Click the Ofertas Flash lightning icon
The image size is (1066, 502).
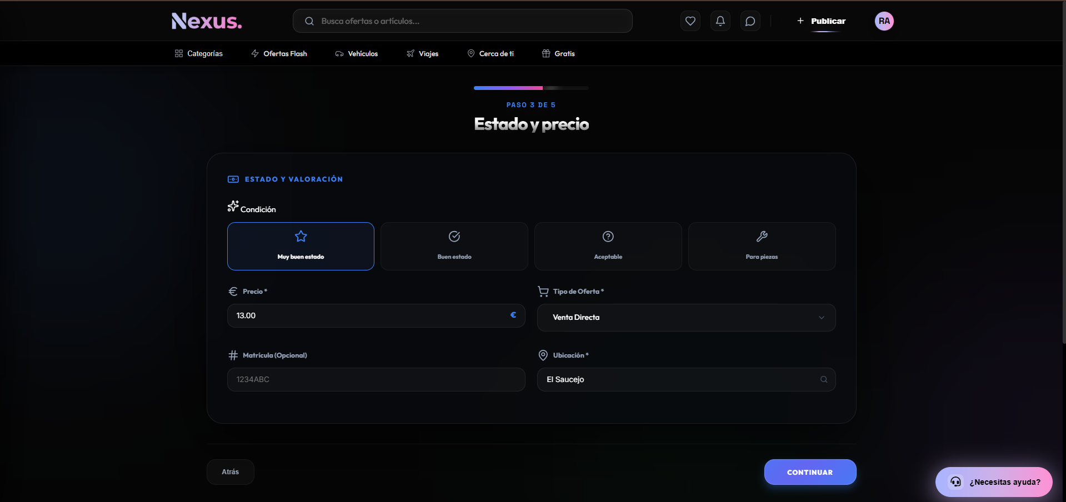pyautogui.click(x=255, y=53)
